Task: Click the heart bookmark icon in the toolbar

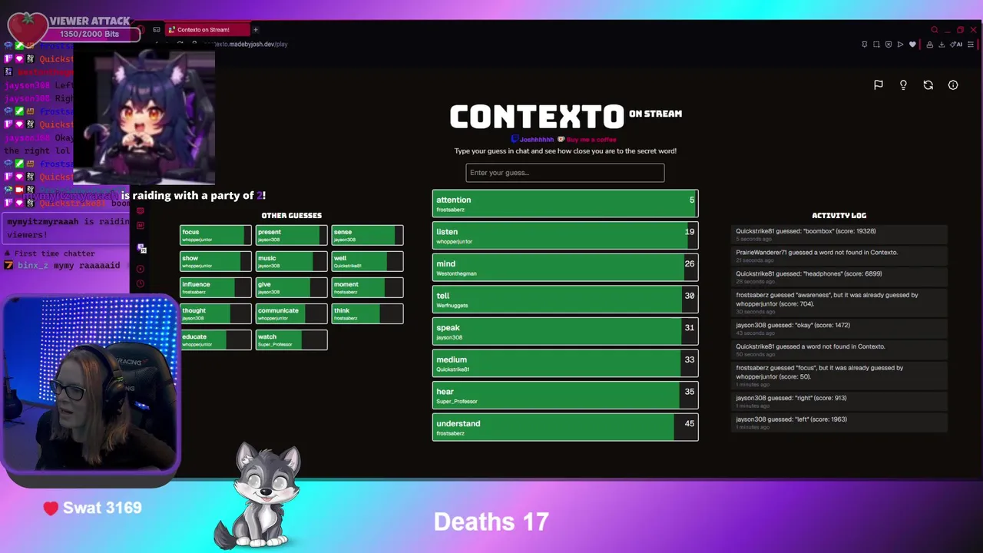Action: point(912,45)
